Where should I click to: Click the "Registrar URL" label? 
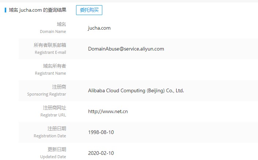coord(53,115)
